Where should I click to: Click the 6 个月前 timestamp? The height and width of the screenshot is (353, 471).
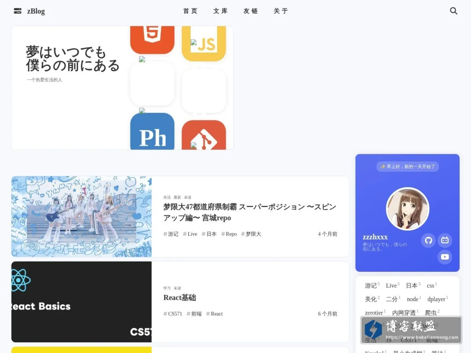[x=327, y=314]
